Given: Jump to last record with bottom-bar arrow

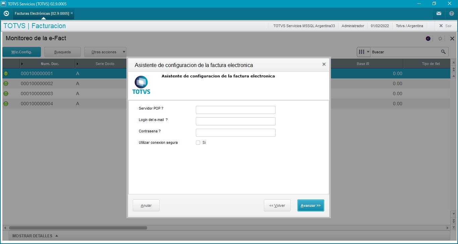Looking at the screenshot, I should pos(454,227).
